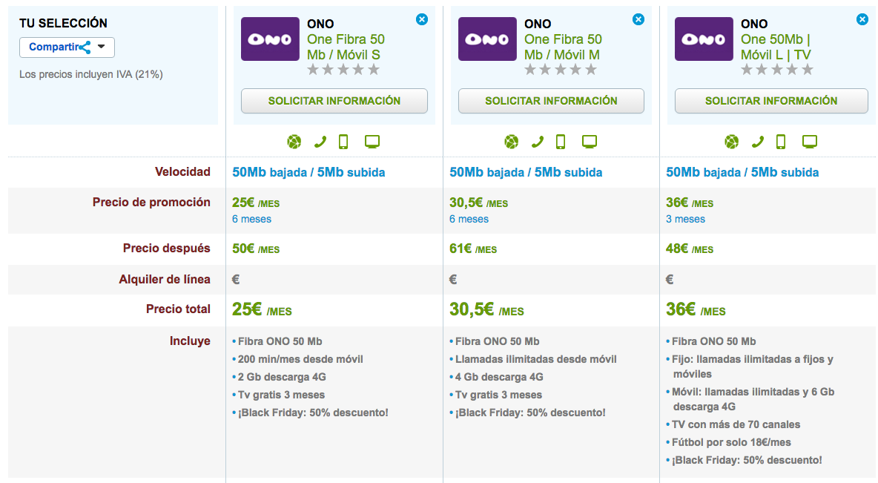Open the One Fibra 50 Mb / Móvil S plan link
878x483 pixels.
pos(346,47)
